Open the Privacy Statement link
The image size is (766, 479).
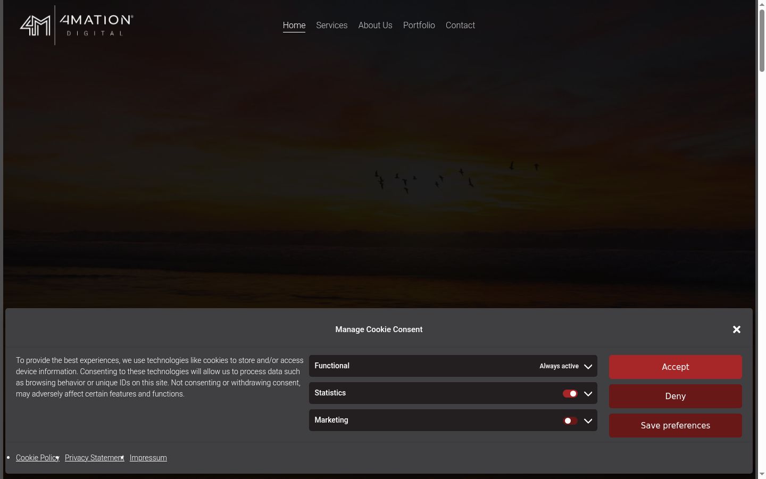[x=94, y=458]
